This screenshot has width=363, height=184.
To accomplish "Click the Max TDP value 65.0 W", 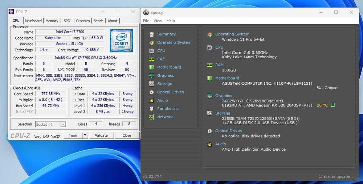I will pos(97,38).
